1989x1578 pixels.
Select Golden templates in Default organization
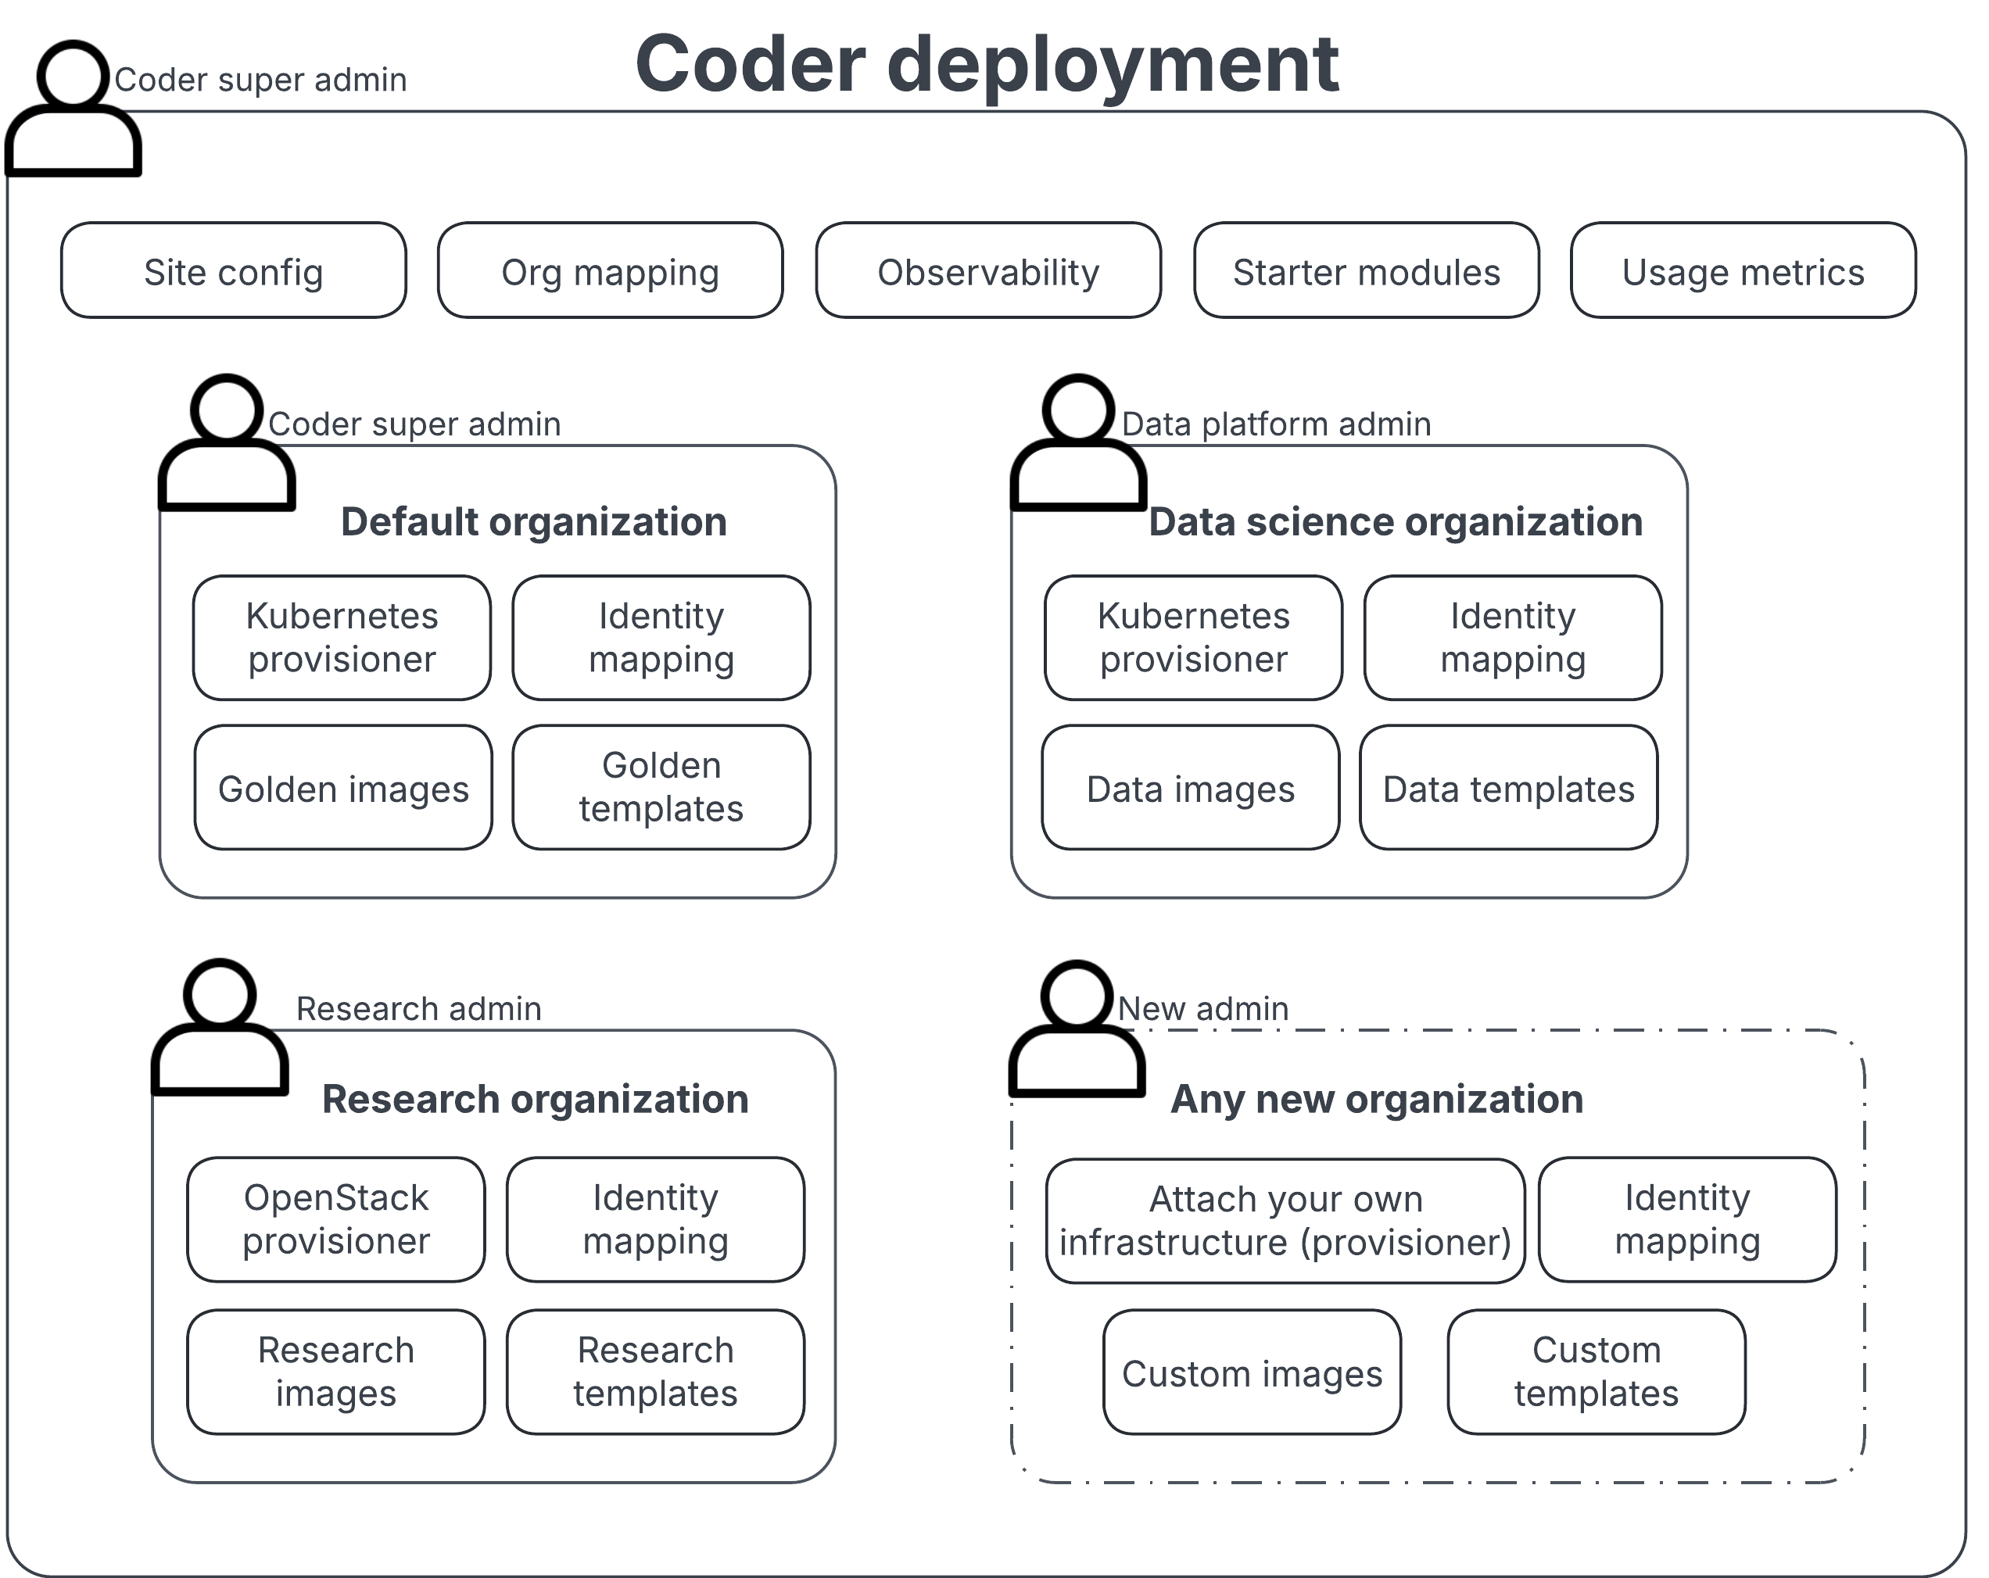tap(661, 789)
